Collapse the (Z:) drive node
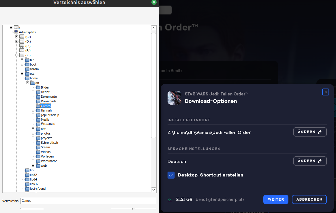Screen dimensions: 336x213 coord(16,55)
